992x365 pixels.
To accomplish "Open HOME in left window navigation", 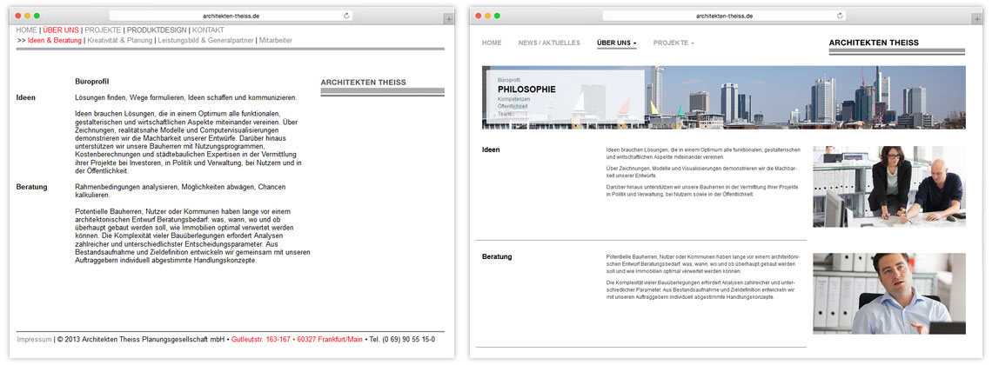I will [27, 30].
